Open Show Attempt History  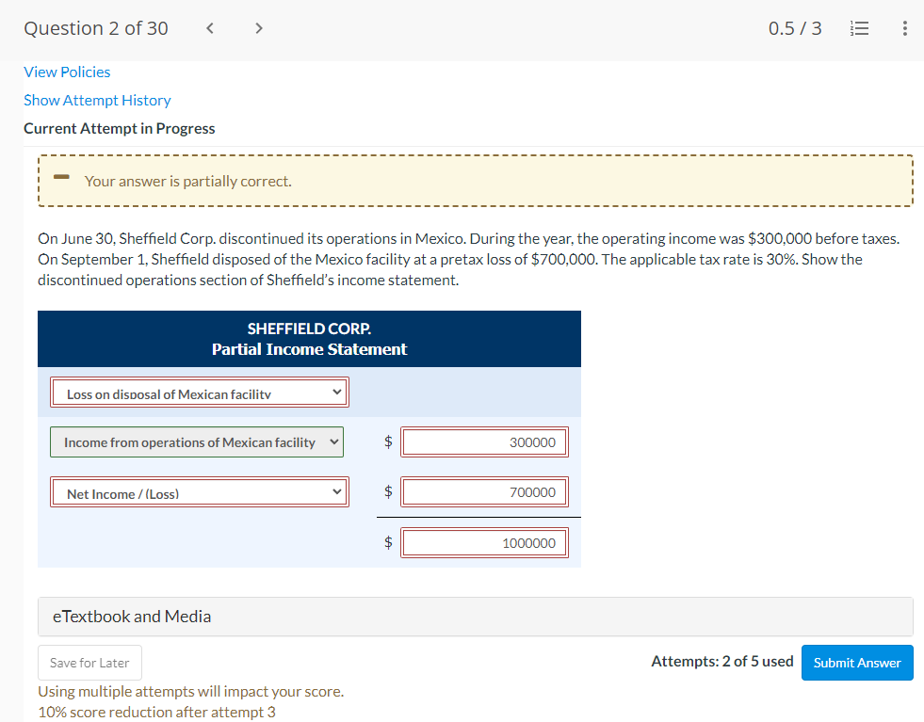tap(97, 100)
